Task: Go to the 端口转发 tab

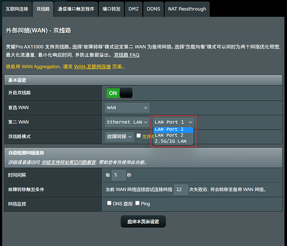Action: [x=111, y=9]
